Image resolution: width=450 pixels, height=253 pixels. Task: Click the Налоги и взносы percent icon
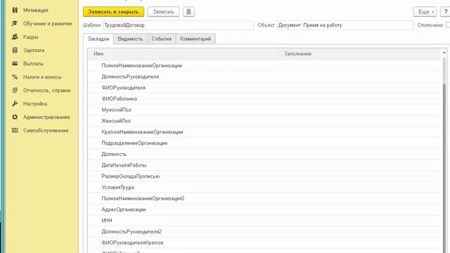pos(15,77)
